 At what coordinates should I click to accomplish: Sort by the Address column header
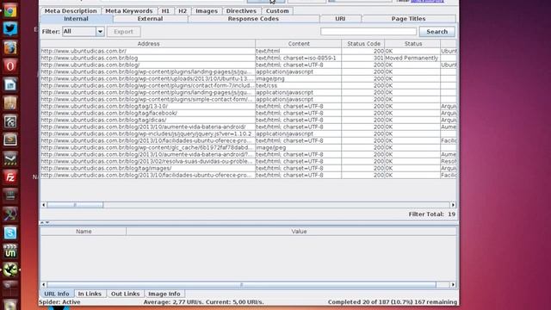point(148,44)
